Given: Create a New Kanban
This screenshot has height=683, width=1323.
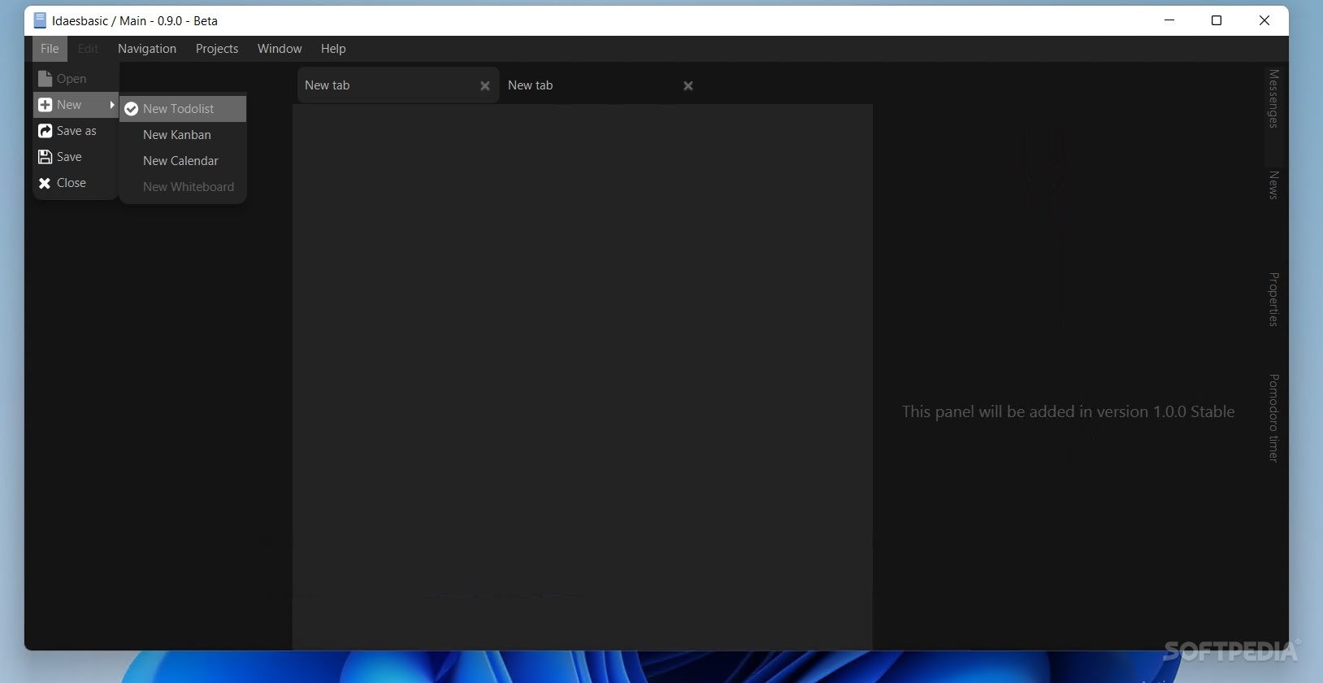Looking at the screenshot, I should pyautogui.click(x=183, y=135).
